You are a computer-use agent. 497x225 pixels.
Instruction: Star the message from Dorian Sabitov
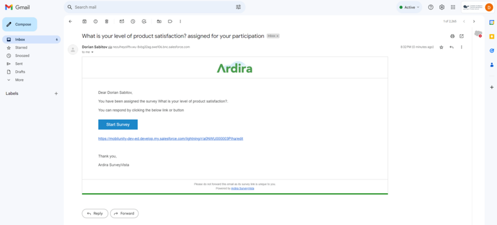[441, 47]
